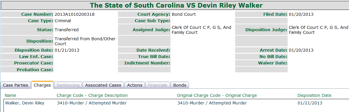This screenshot has width=349, height=112.
Task: Click the Arrest Date value
Action: pos(301,50)
